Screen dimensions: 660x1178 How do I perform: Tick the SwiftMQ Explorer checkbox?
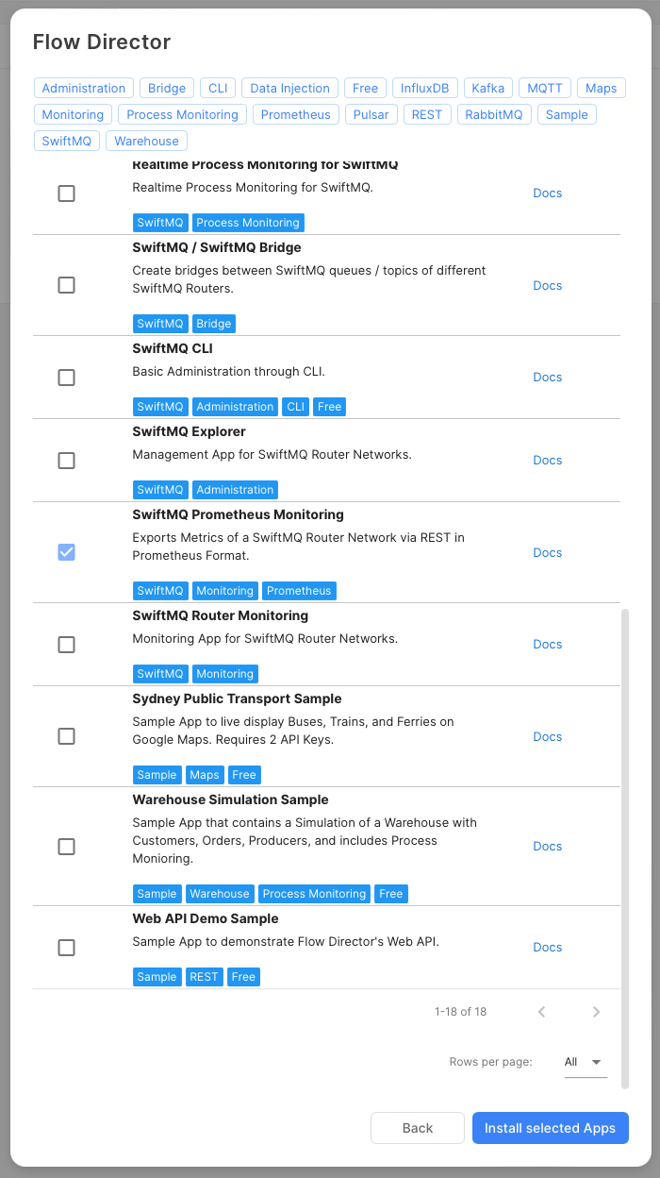(x=66, y=461)
